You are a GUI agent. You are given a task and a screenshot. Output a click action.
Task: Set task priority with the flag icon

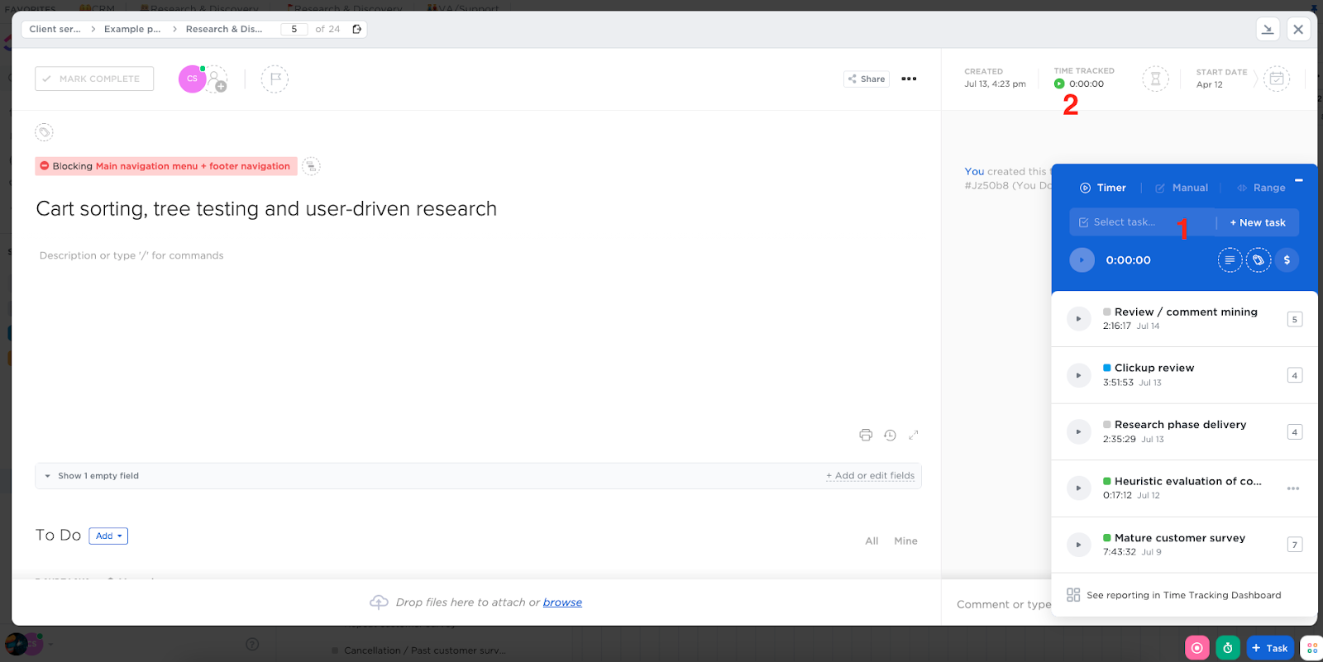275,79
